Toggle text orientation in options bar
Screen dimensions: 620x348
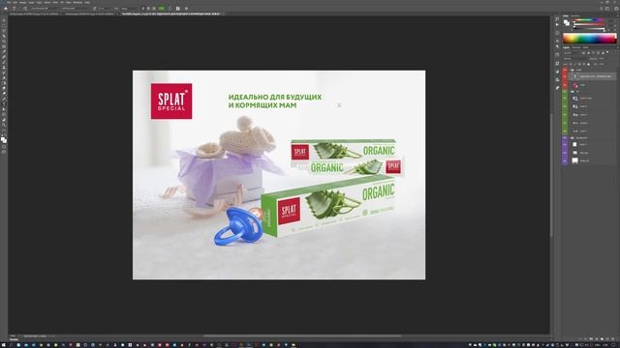[x=25, y=9]
